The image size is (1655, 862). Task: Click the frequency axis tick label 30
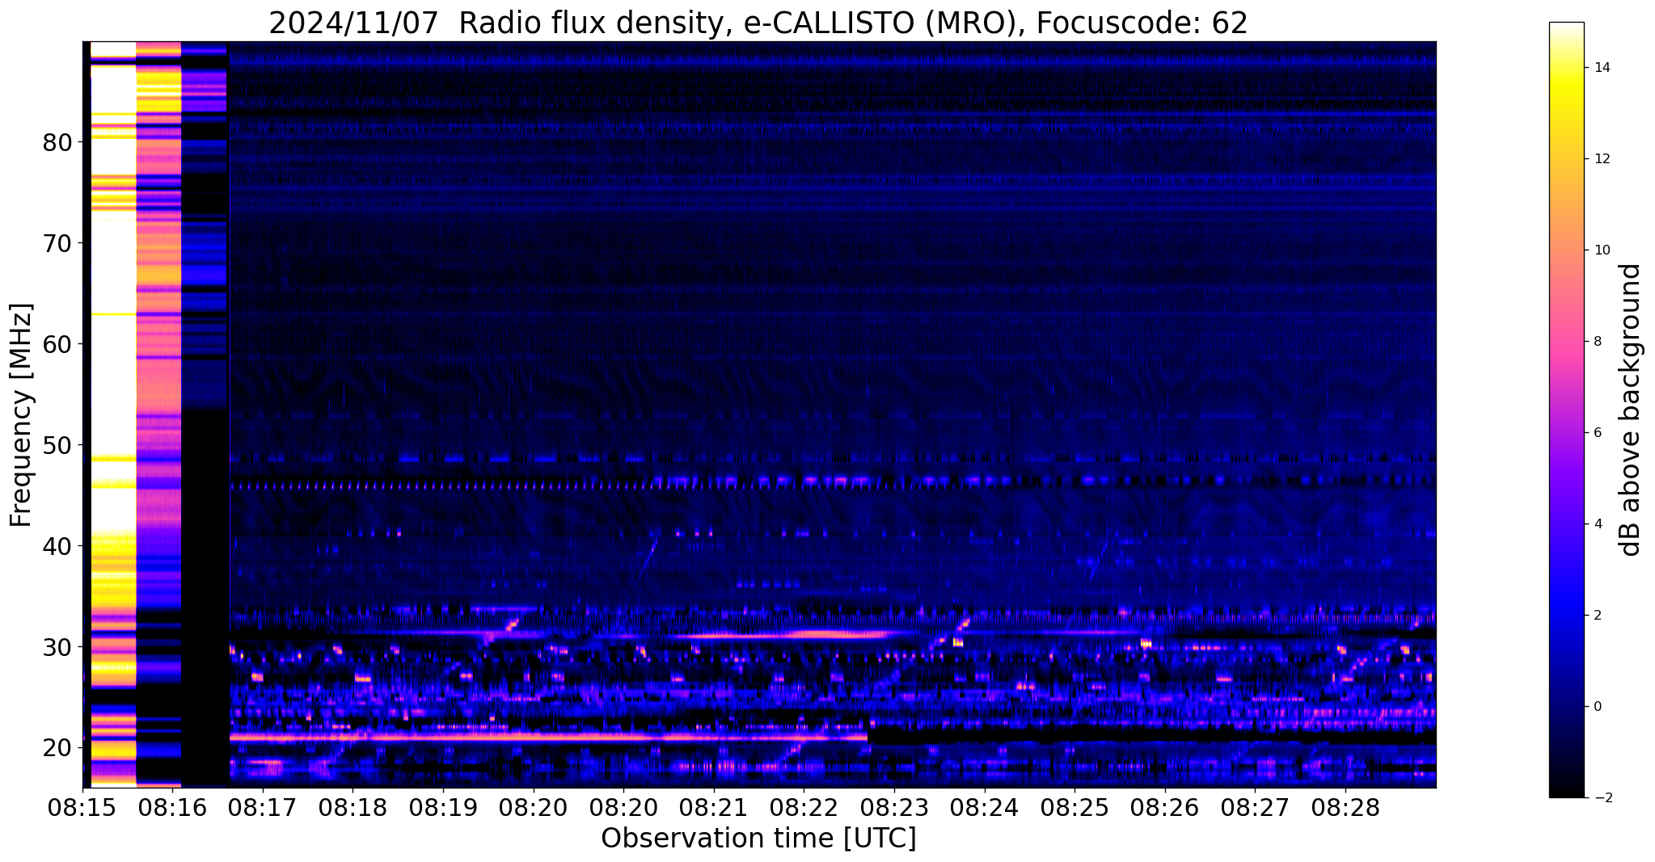[57, 647]
